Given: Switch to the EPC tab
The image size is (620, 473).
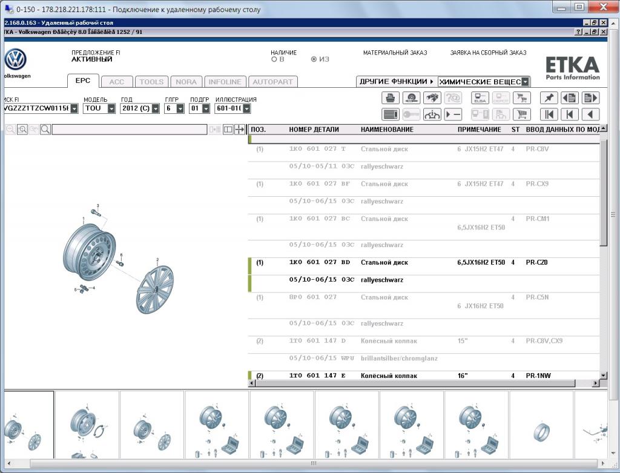Looking at the screenshot, I should coord(82,81).
